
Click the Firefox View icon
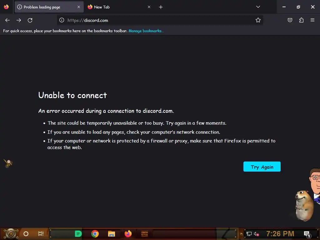(x=6, y=7)
